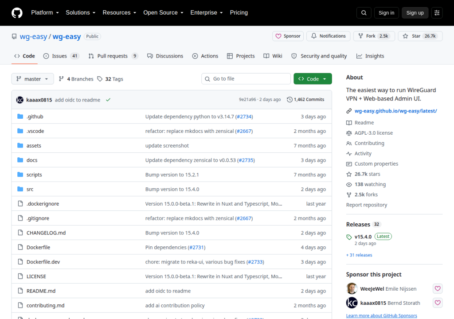Image resolution: width=454 pixels, height=319 pixels.
Task: Click the assets folder icon
Action: click(x=20, y=145)
